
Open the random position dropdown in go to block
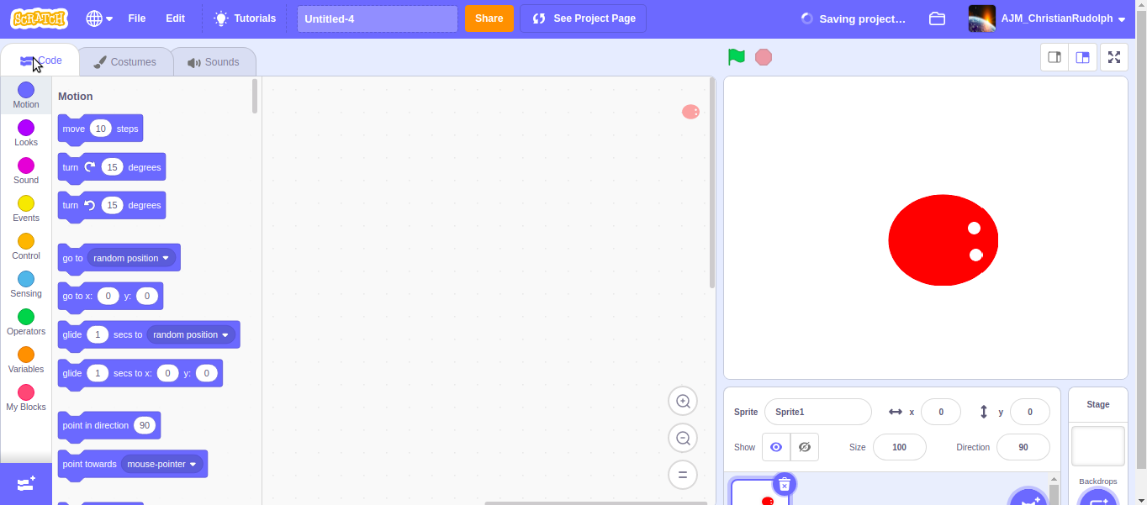(131, 258)
